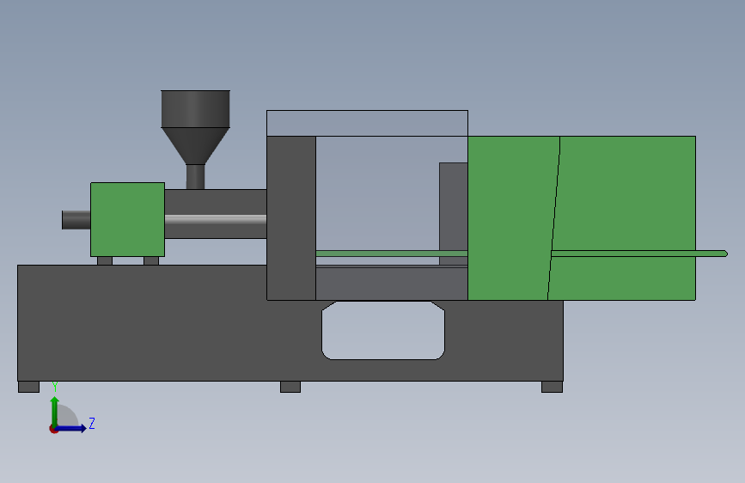Select the large green clamping unit housing
745x483 pixels.
582,218
